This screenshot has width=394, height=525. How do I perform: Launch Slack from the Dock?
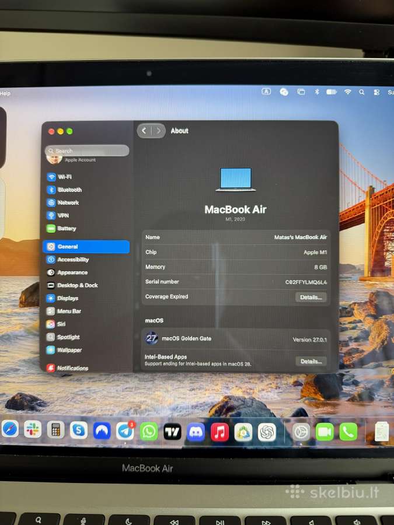(33, 429)
